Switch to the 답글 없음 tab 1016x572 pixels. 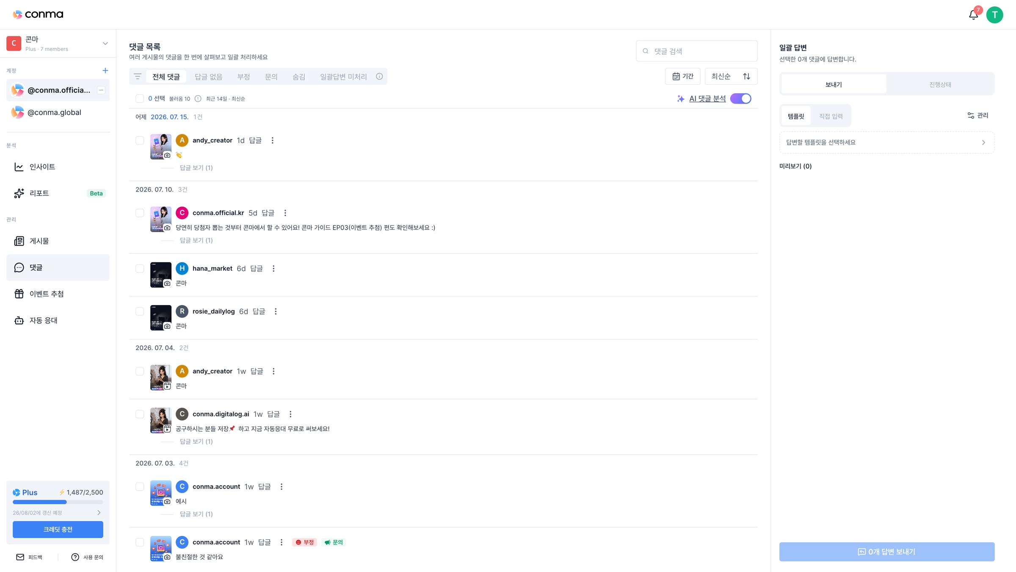point(208,77)
